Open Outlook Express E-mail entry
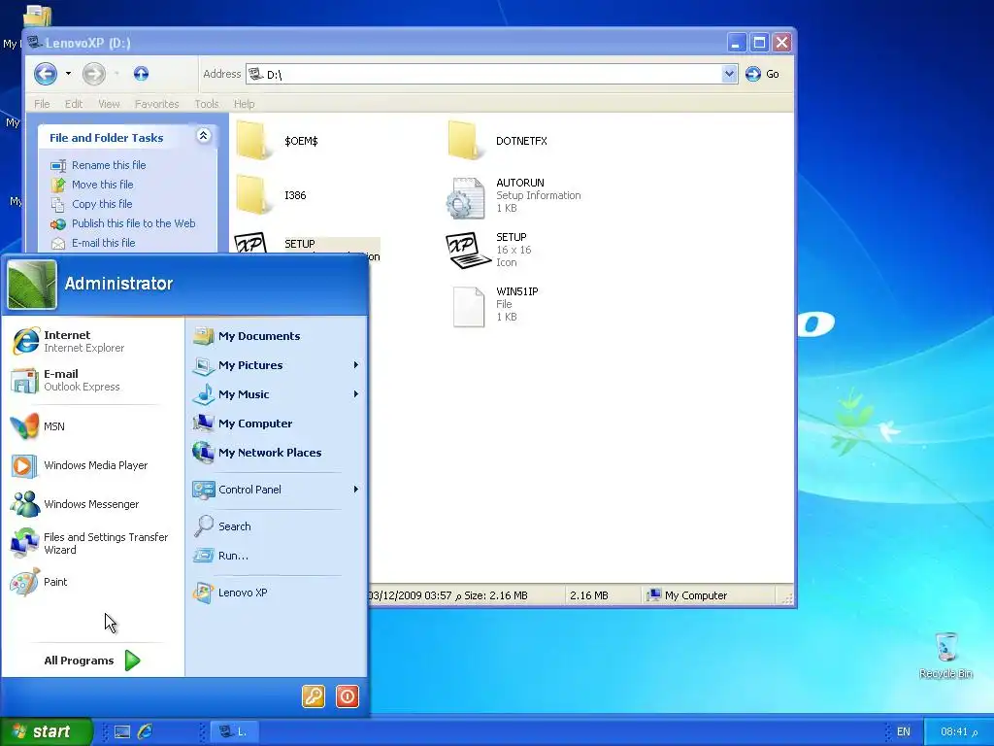Viewport: 994px width, 746px height. pos(92,380)
